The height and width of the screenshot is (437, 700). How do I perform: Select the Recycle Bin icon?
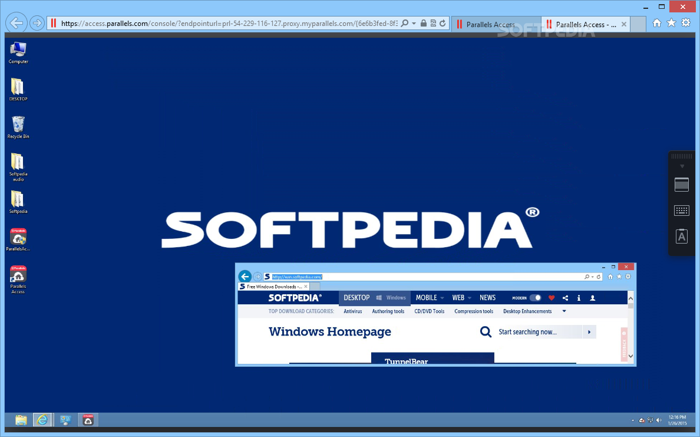(x=18, y=127)
